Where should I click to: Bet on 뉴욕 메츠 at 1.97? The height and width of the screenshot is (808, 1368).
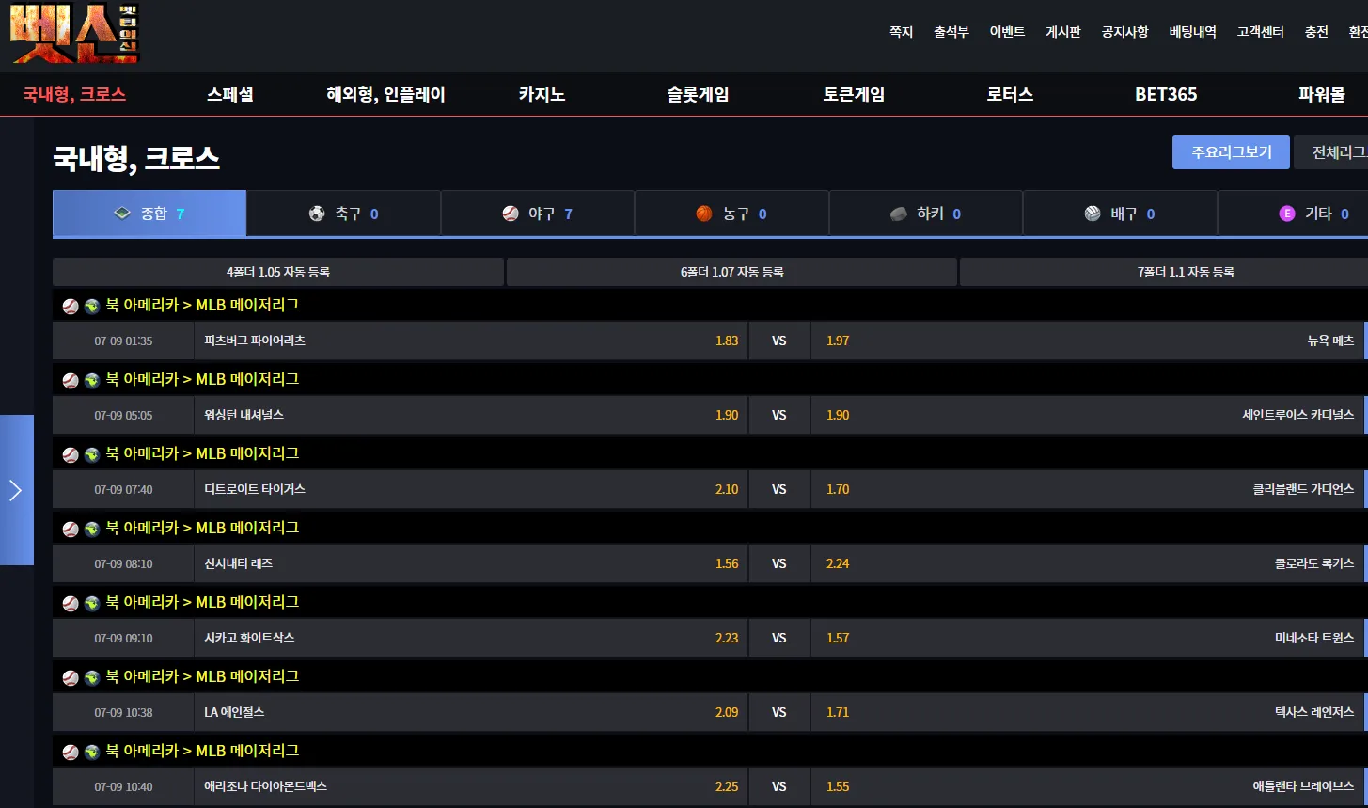click(x=1089, y=341)
